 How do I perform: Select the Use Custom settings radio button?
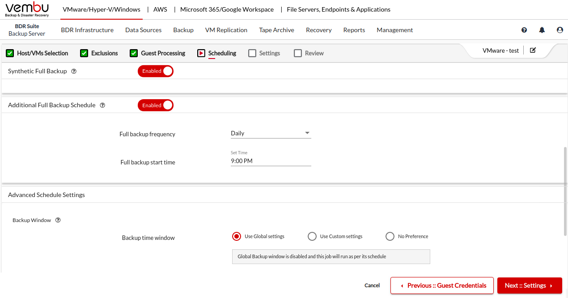[312, 236]
